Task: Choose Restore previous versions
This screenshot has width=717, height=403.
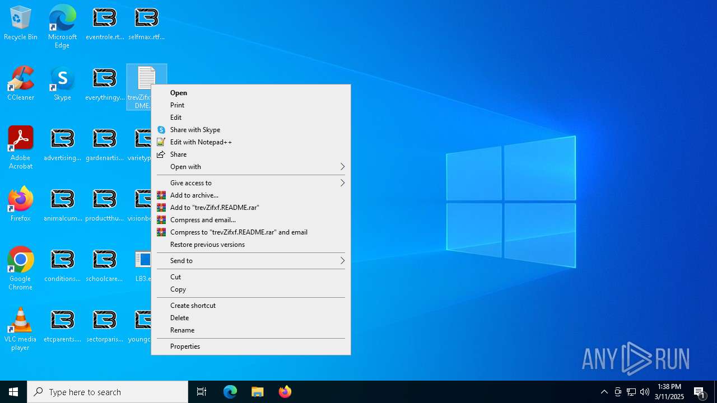Action: pyautogui.click(x=251, y=245)
